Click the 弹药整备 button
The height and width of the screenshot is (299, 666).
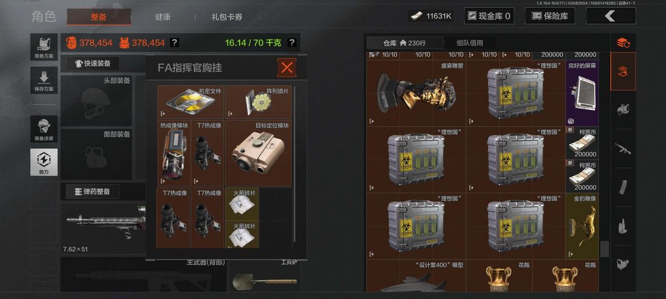92,191
